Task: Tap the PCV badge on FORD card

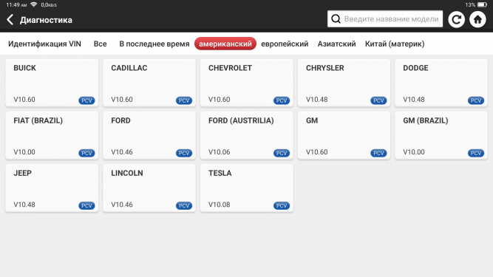Action: pos(184,153)
